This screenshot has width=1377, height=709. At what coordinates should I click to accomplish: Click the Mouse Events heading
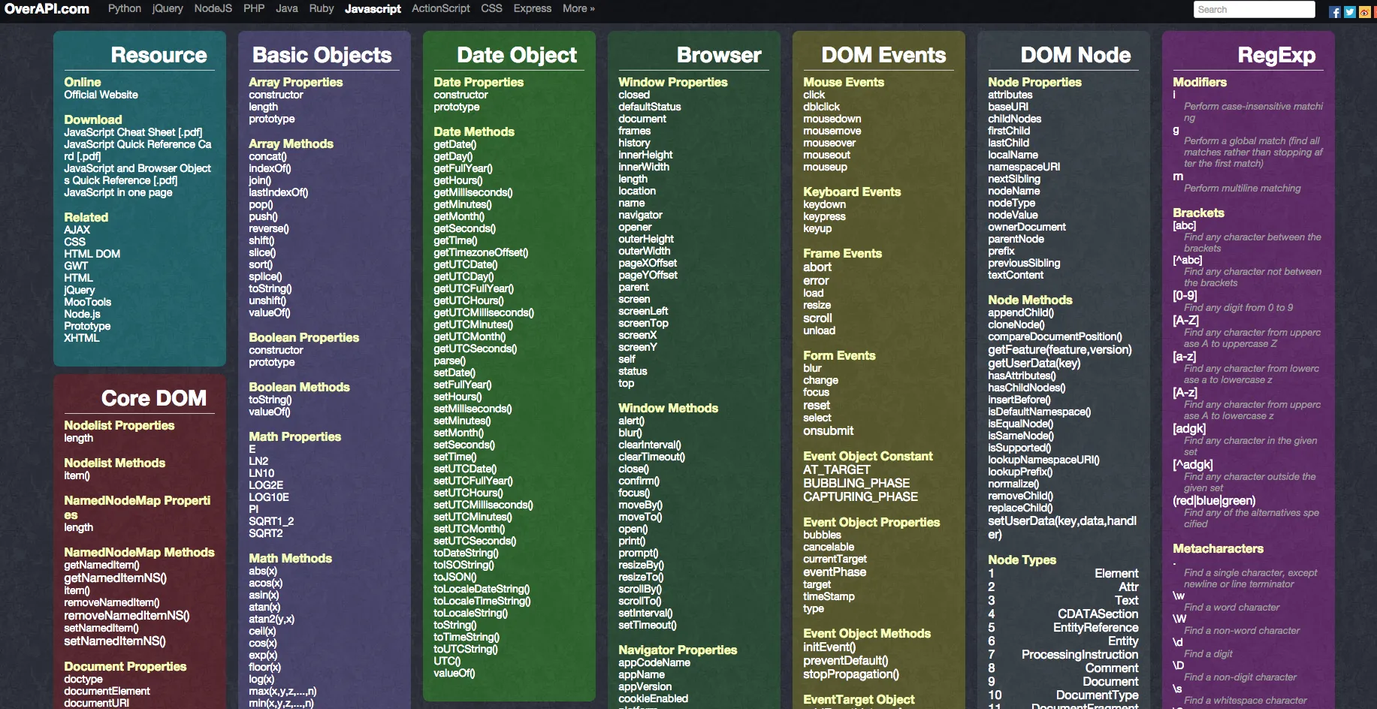coord(844,82)
